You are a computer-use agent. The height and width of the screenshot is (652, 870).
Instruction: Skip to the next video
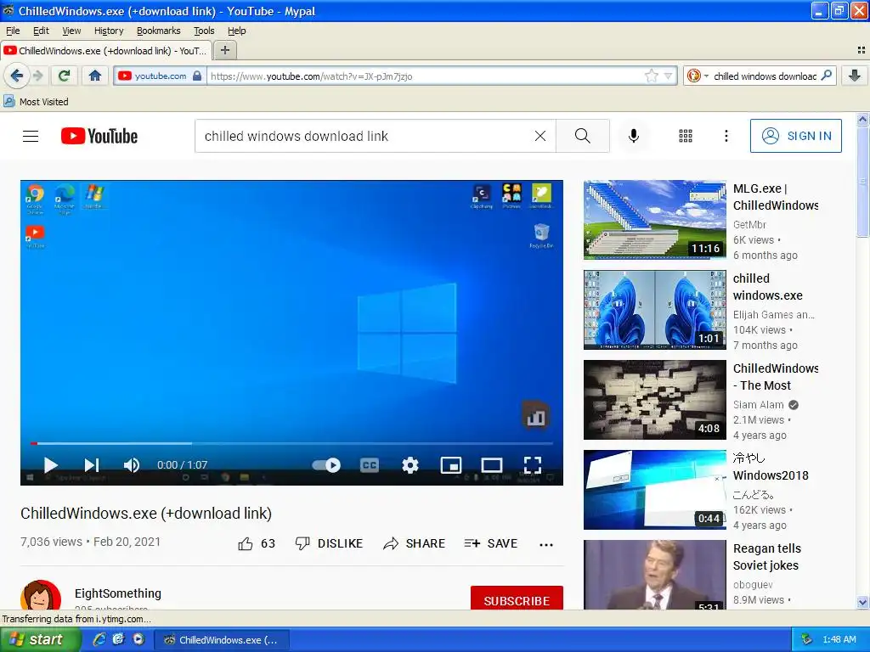(92, 465)
